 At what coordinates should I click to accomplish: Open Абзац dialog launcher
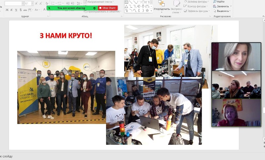pos(122,16)
